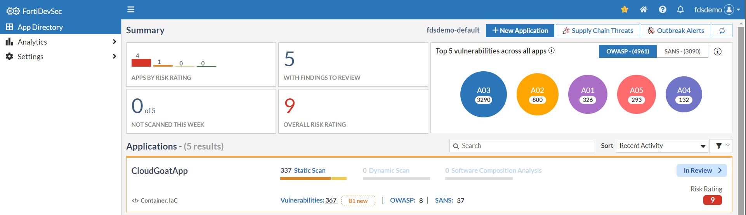Click the A05 293 red bubble
Image resolution: width=746 pixels, height=215 pixels.
coord(637,94)
